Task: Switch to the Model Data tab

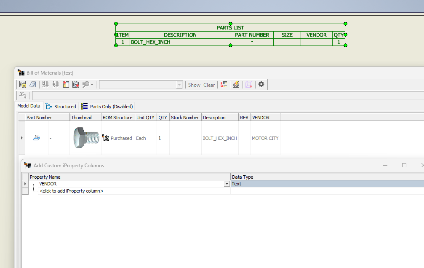Action: tap(28, 106)
